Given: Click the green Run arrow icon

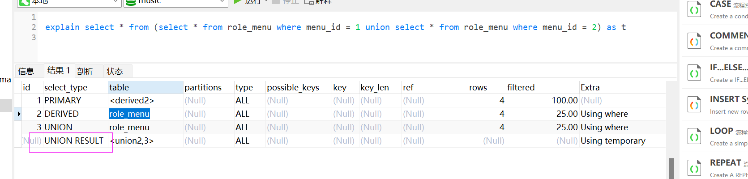Looking at the screenshot, I should click(x=238, y=2).
